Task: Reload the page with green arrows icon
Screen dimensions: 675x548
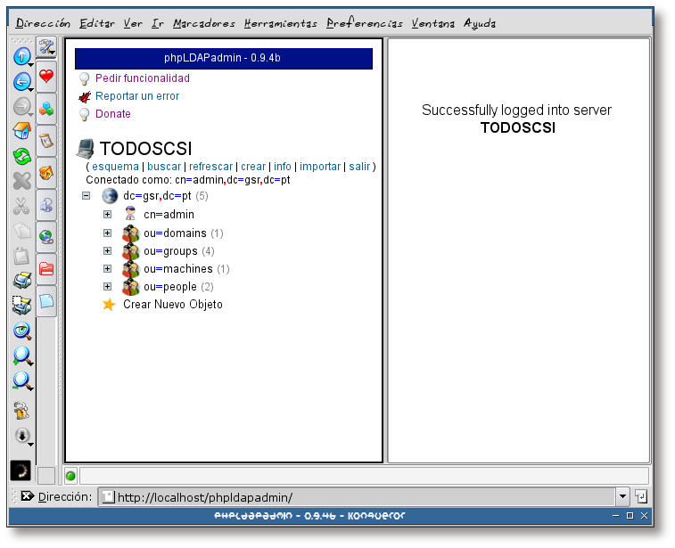Action: tap(22, 157)
